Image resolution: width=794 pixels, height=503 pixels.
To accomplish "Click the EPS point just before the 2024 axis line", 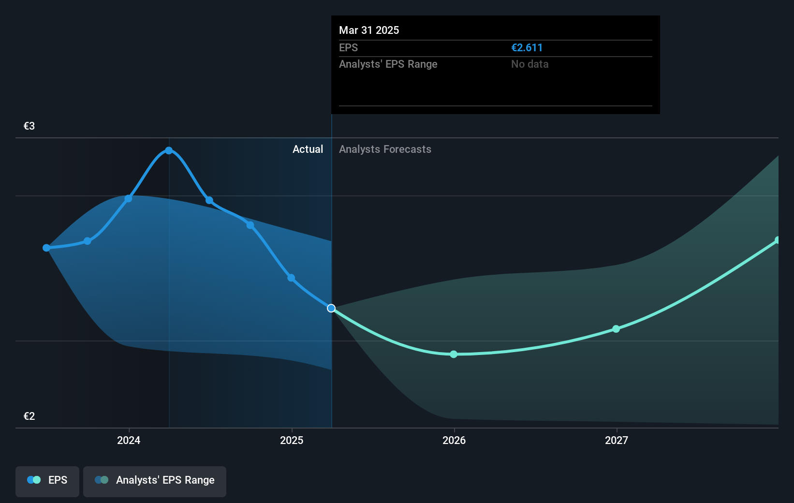I will point(87,241).
